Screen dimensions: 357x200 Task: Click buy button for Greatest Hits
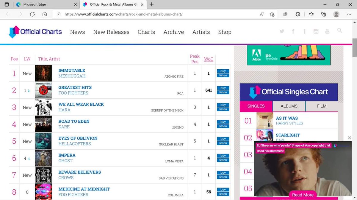pos(223,88)
